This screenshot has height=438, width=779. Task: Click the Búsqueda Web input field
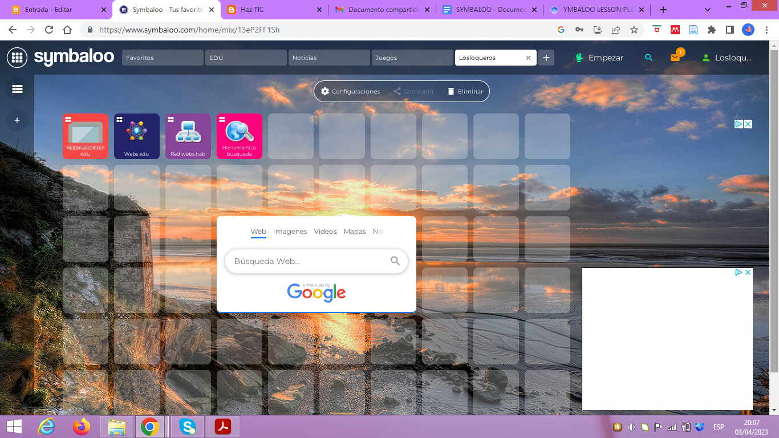pyautogui.click(x=317, y=261)
